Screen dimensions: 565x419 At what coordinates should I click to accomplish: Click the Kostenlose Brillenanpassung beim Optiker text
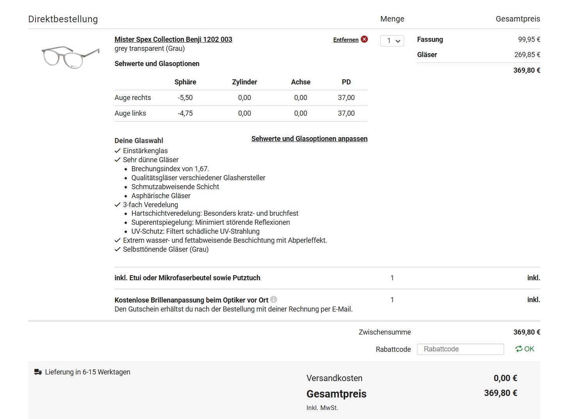191,300
